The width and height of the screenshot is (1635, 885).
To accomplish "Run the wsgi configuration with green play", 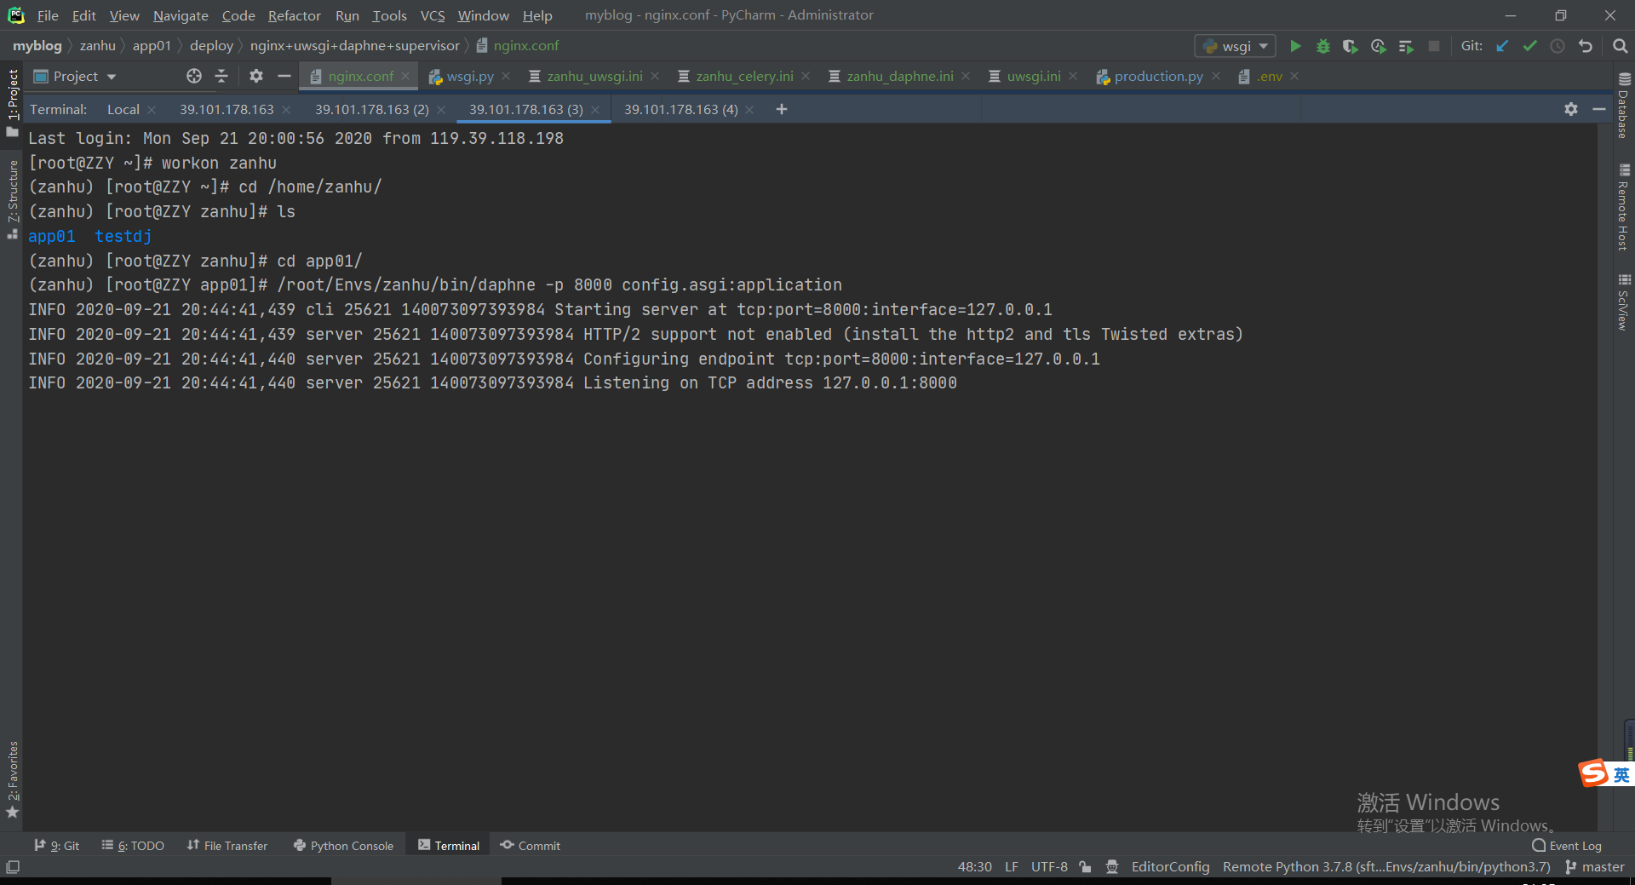I will (x=1295, y=46).
